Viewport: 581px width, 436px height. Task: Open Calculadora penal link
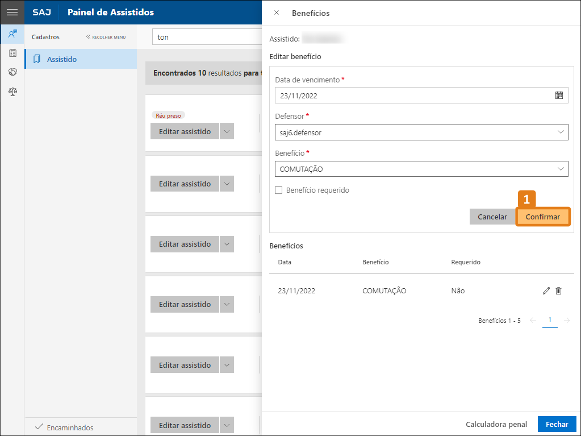[496, 424]
